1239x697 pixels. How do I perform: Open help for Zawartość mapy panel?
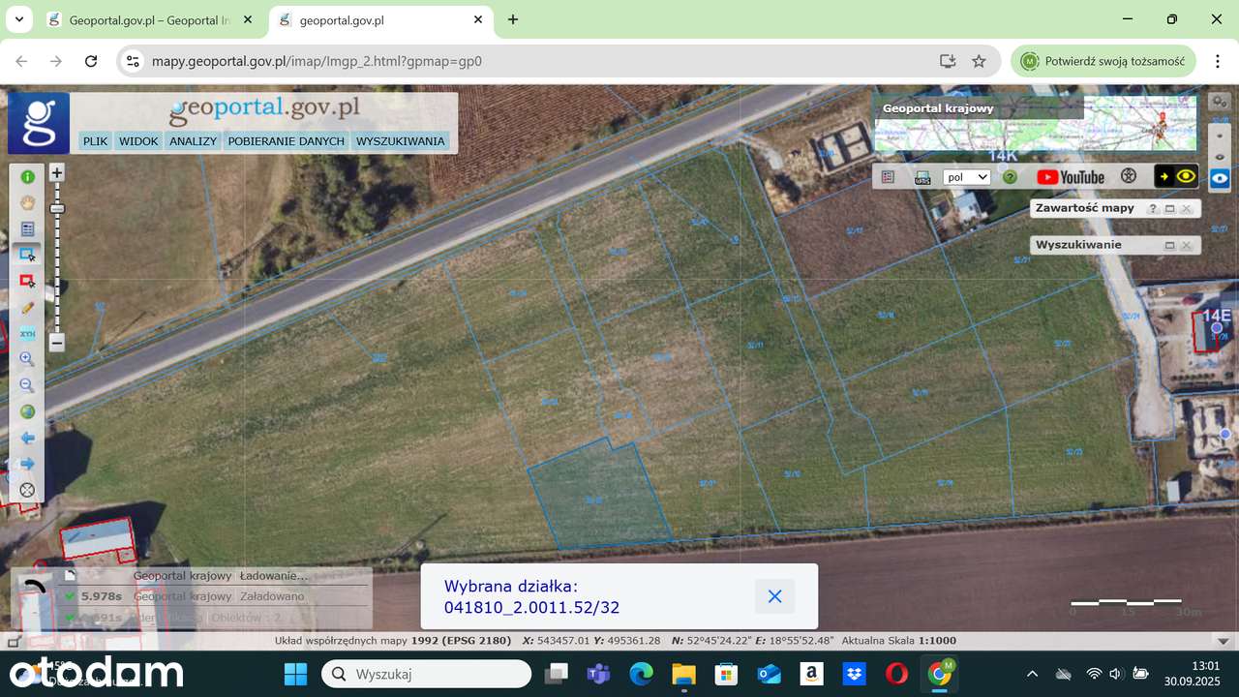[1153, 208]
